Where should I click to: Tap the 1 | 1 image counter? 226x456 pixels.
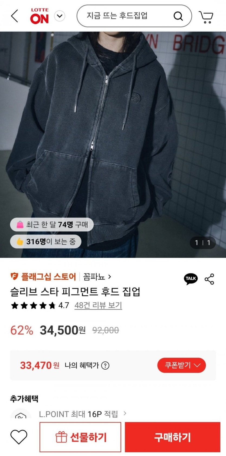pos(202,242)
